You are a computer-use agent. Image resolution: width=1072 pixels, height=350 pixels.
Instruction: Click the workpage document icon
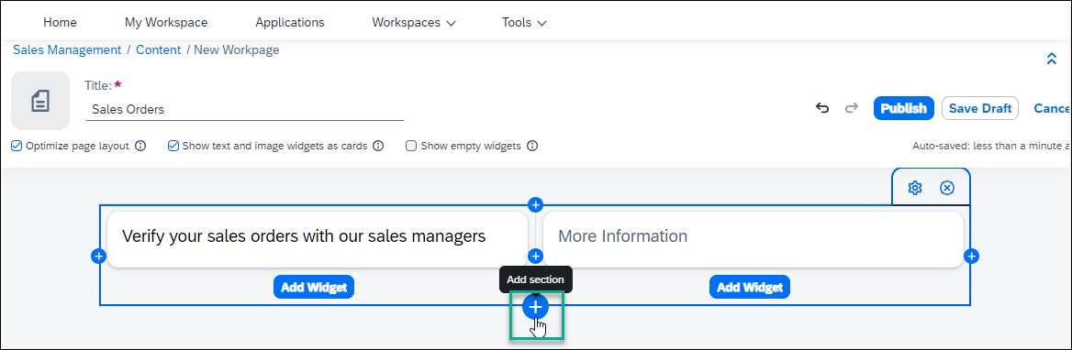[40, 101]
